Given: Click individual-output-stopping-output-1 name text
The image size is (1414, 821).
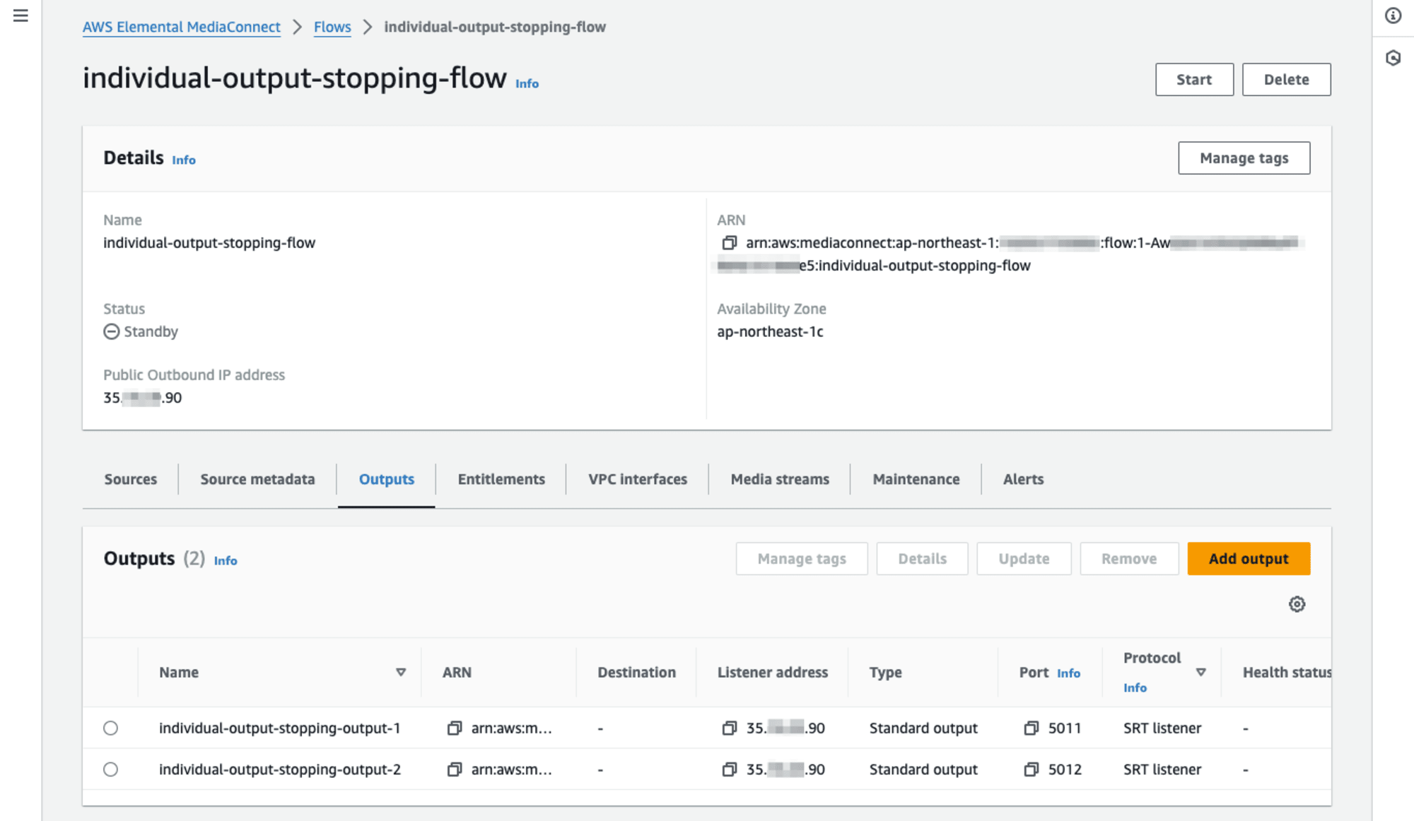Looking at the screenshot, I should [x=280, y=728].
